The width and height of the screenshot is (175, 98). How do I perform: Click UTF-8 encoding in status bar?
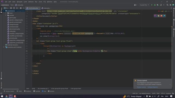[x=163, y=93]
